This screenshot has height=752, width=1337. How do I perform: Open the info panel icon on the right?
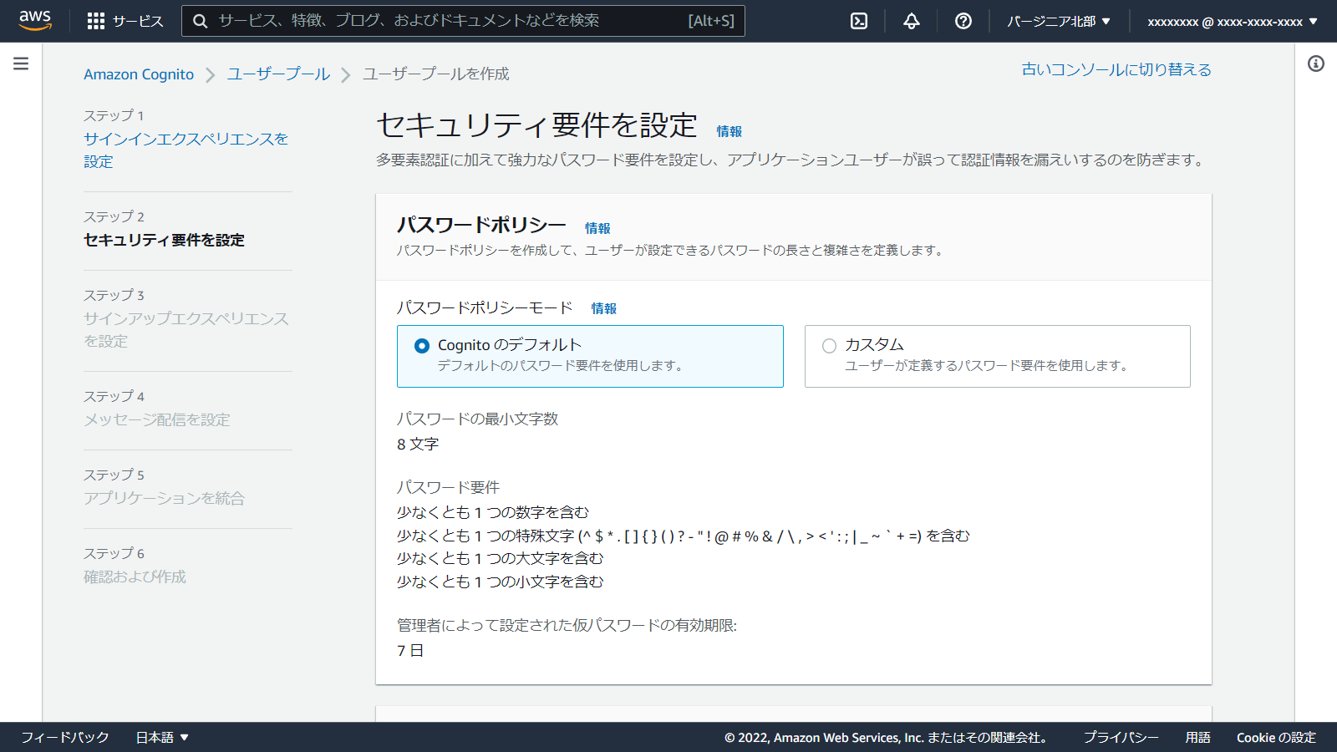click(x=1317, y=62)
